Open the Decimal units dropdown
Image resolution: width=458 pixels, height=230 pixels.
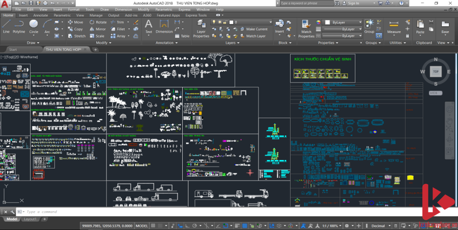click(x=381, y=225)
